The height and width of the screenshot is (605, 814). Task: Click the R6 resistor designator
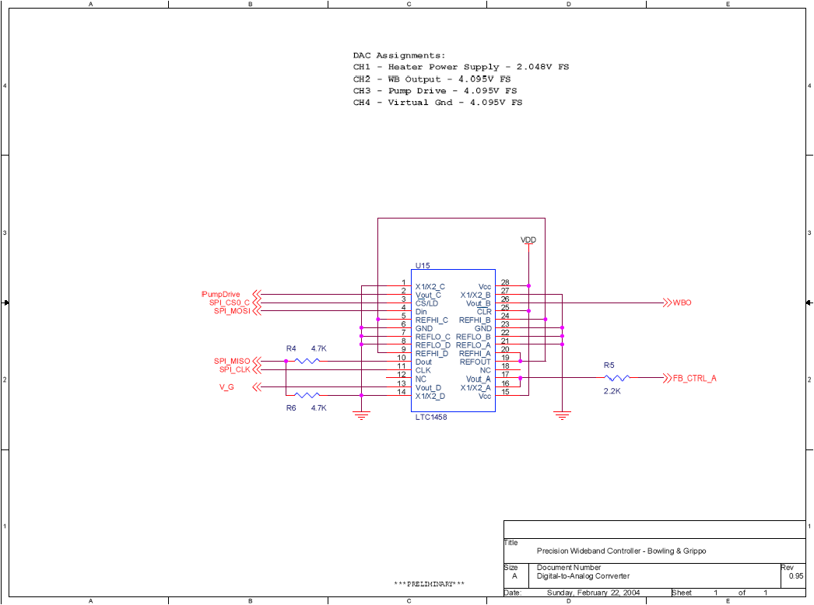coord(291,407)
